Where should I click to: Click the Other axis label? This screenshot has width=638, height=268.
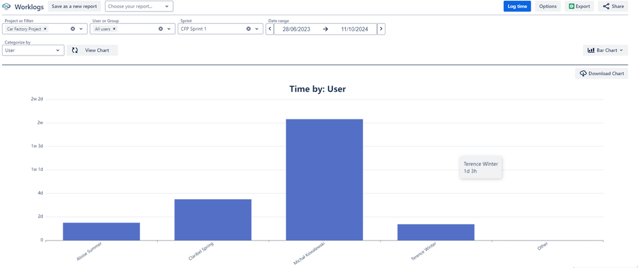543,246
